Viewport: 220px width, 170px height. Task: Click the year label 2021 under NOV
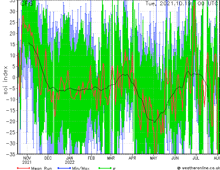pos(27,162)
